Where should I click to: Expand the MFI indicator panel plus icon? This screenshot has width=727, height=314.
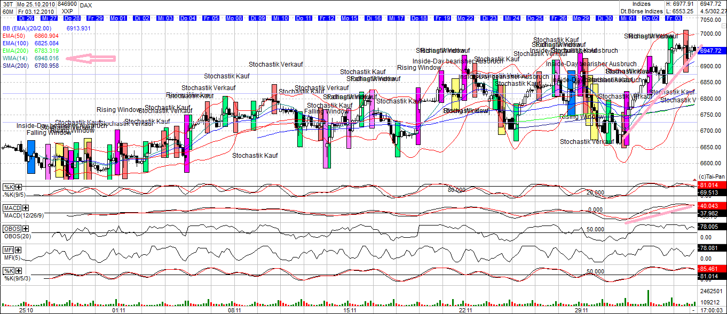(x=19, y=249)
